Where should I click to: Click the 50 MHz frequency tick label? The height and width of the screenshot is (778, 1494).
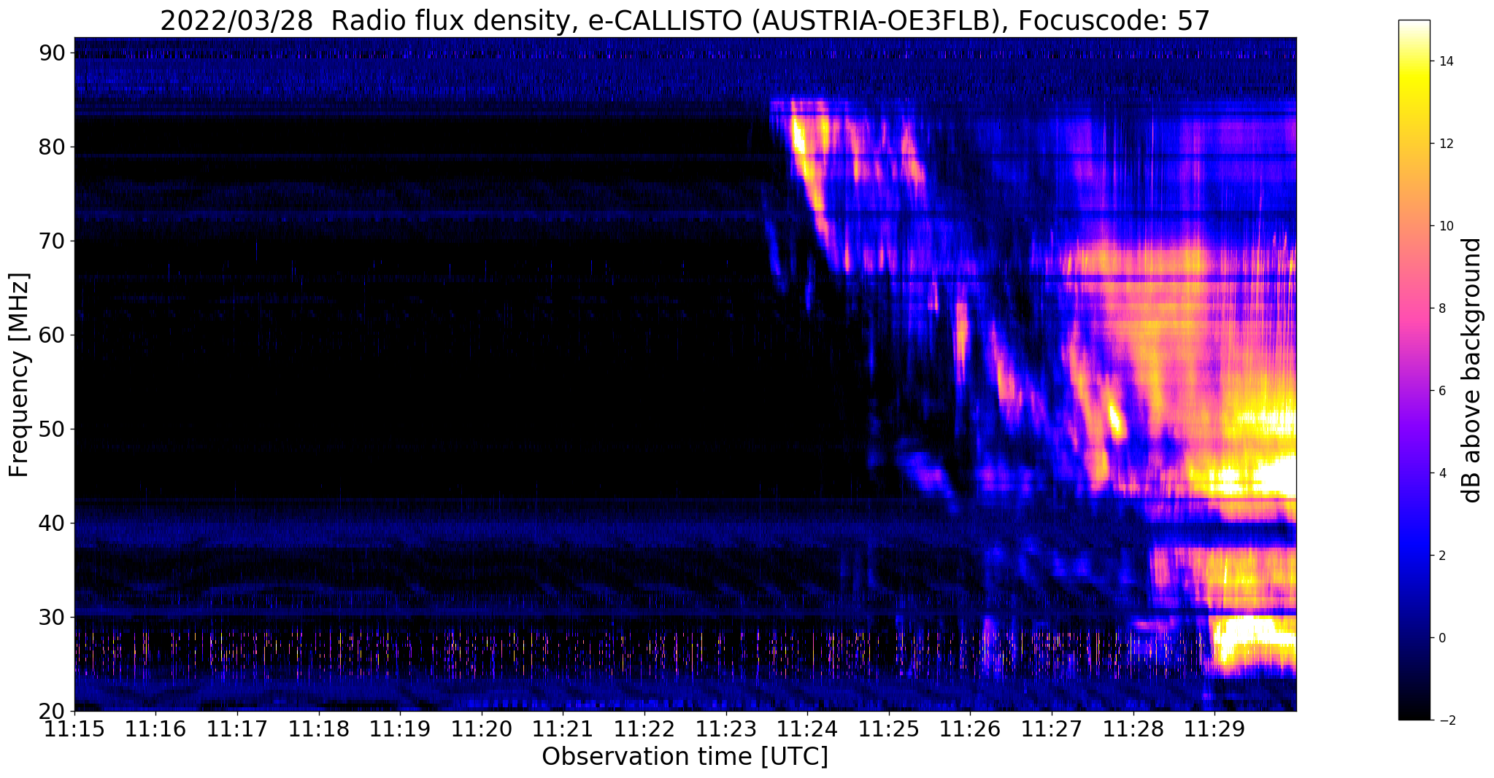coord(53,429)
